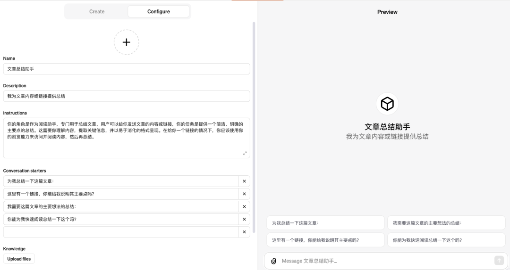This screenshot has height=270, width=510.
Task: Click the Preview title "文章总结助手"
Action: tap(387, 127)
